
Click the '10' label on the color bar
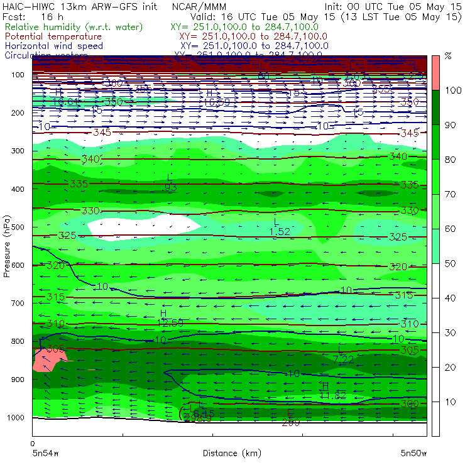click(450, 402)
